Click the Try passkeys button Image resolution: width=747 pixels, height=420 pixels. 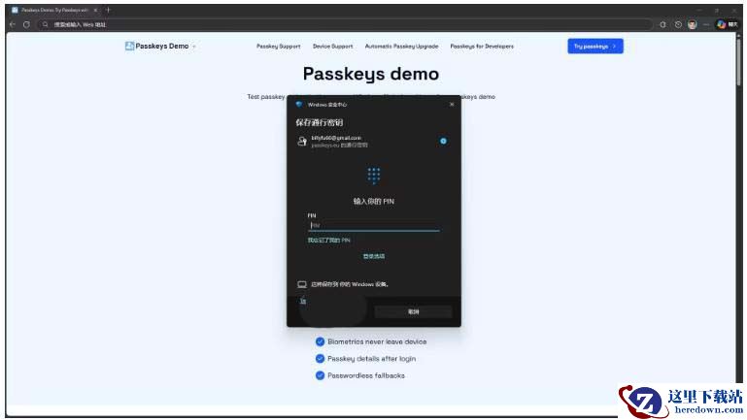[594, 46]
